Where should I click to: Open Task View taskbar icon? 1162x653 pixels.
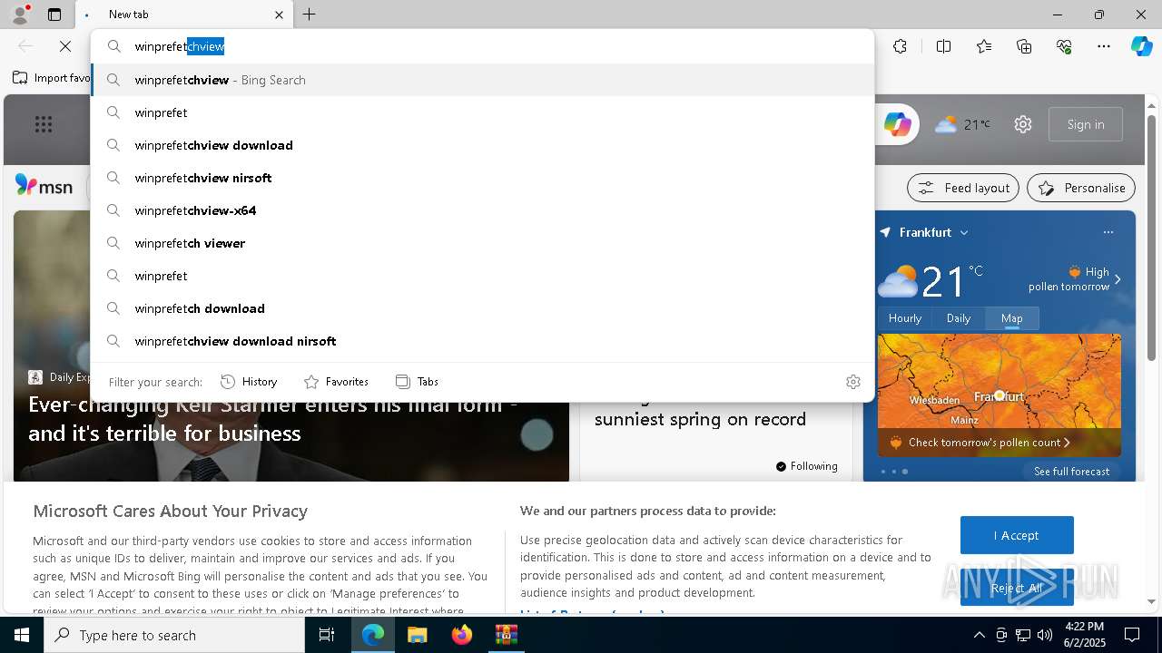pyautogui.click(x=328, y=635)
